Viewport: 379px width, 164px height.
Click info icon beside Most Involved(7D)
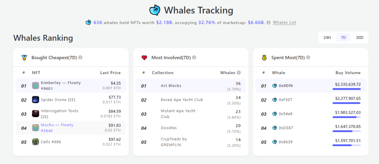click(194, 58)
